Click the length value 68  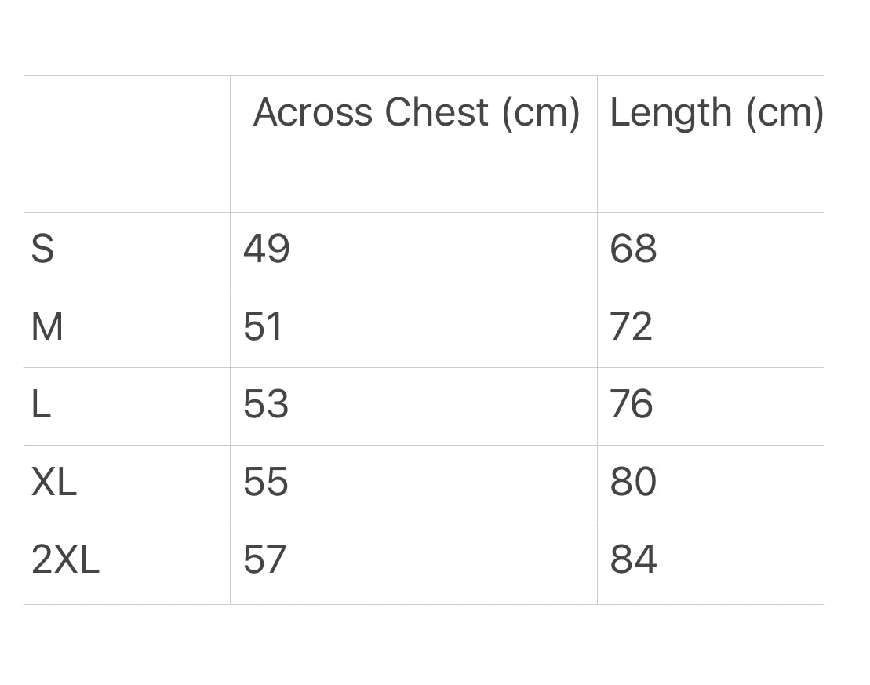point(633,250)
